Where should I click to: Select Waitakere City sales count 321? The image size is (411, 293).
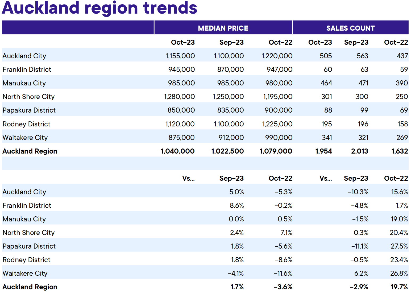pyautogui.click(x=363, y=138)
